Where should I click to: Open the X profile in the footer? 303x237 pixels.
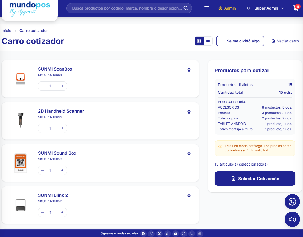159,233
